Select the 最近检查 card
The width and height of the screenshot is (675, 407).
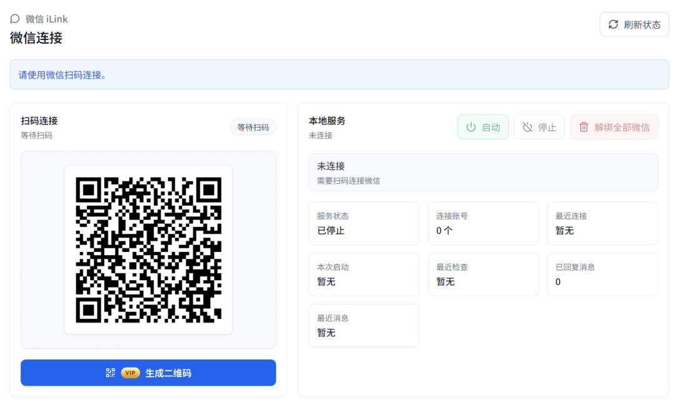coord(483,274)
